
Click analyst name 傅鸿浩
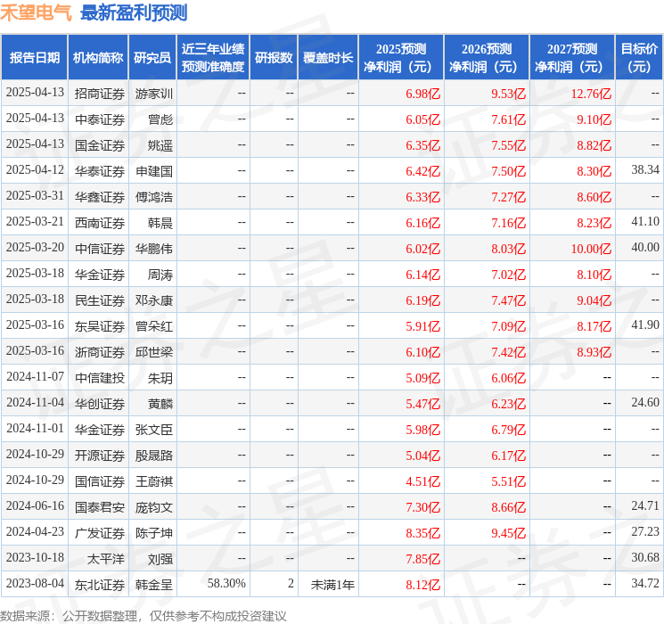[x=154, y=197]
